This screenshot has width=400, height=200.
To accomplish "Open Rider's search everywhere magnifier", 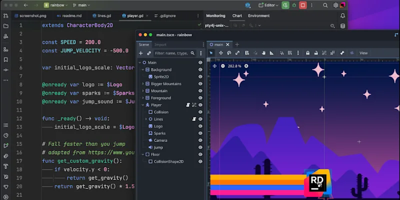I will point(325,5).
